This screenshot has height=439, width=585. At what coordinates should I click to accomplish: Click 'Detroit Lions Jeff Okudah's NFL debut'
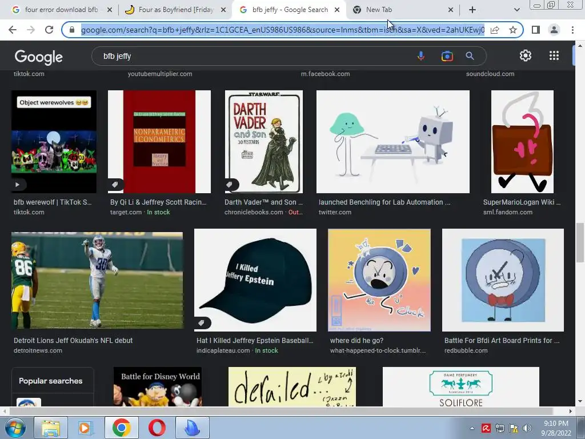[73, 341]
